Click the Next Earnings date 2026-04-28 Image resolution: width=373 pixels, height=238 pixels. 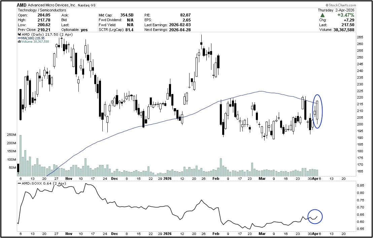pyautogui.click(x=180, y=30)
